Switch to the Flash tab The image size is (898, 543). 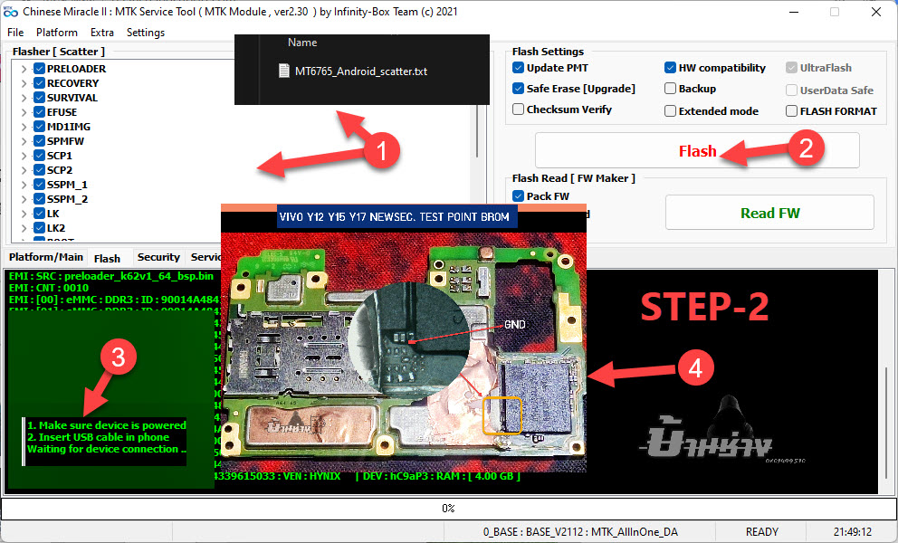pyautogui.click(x=107, y=258)
